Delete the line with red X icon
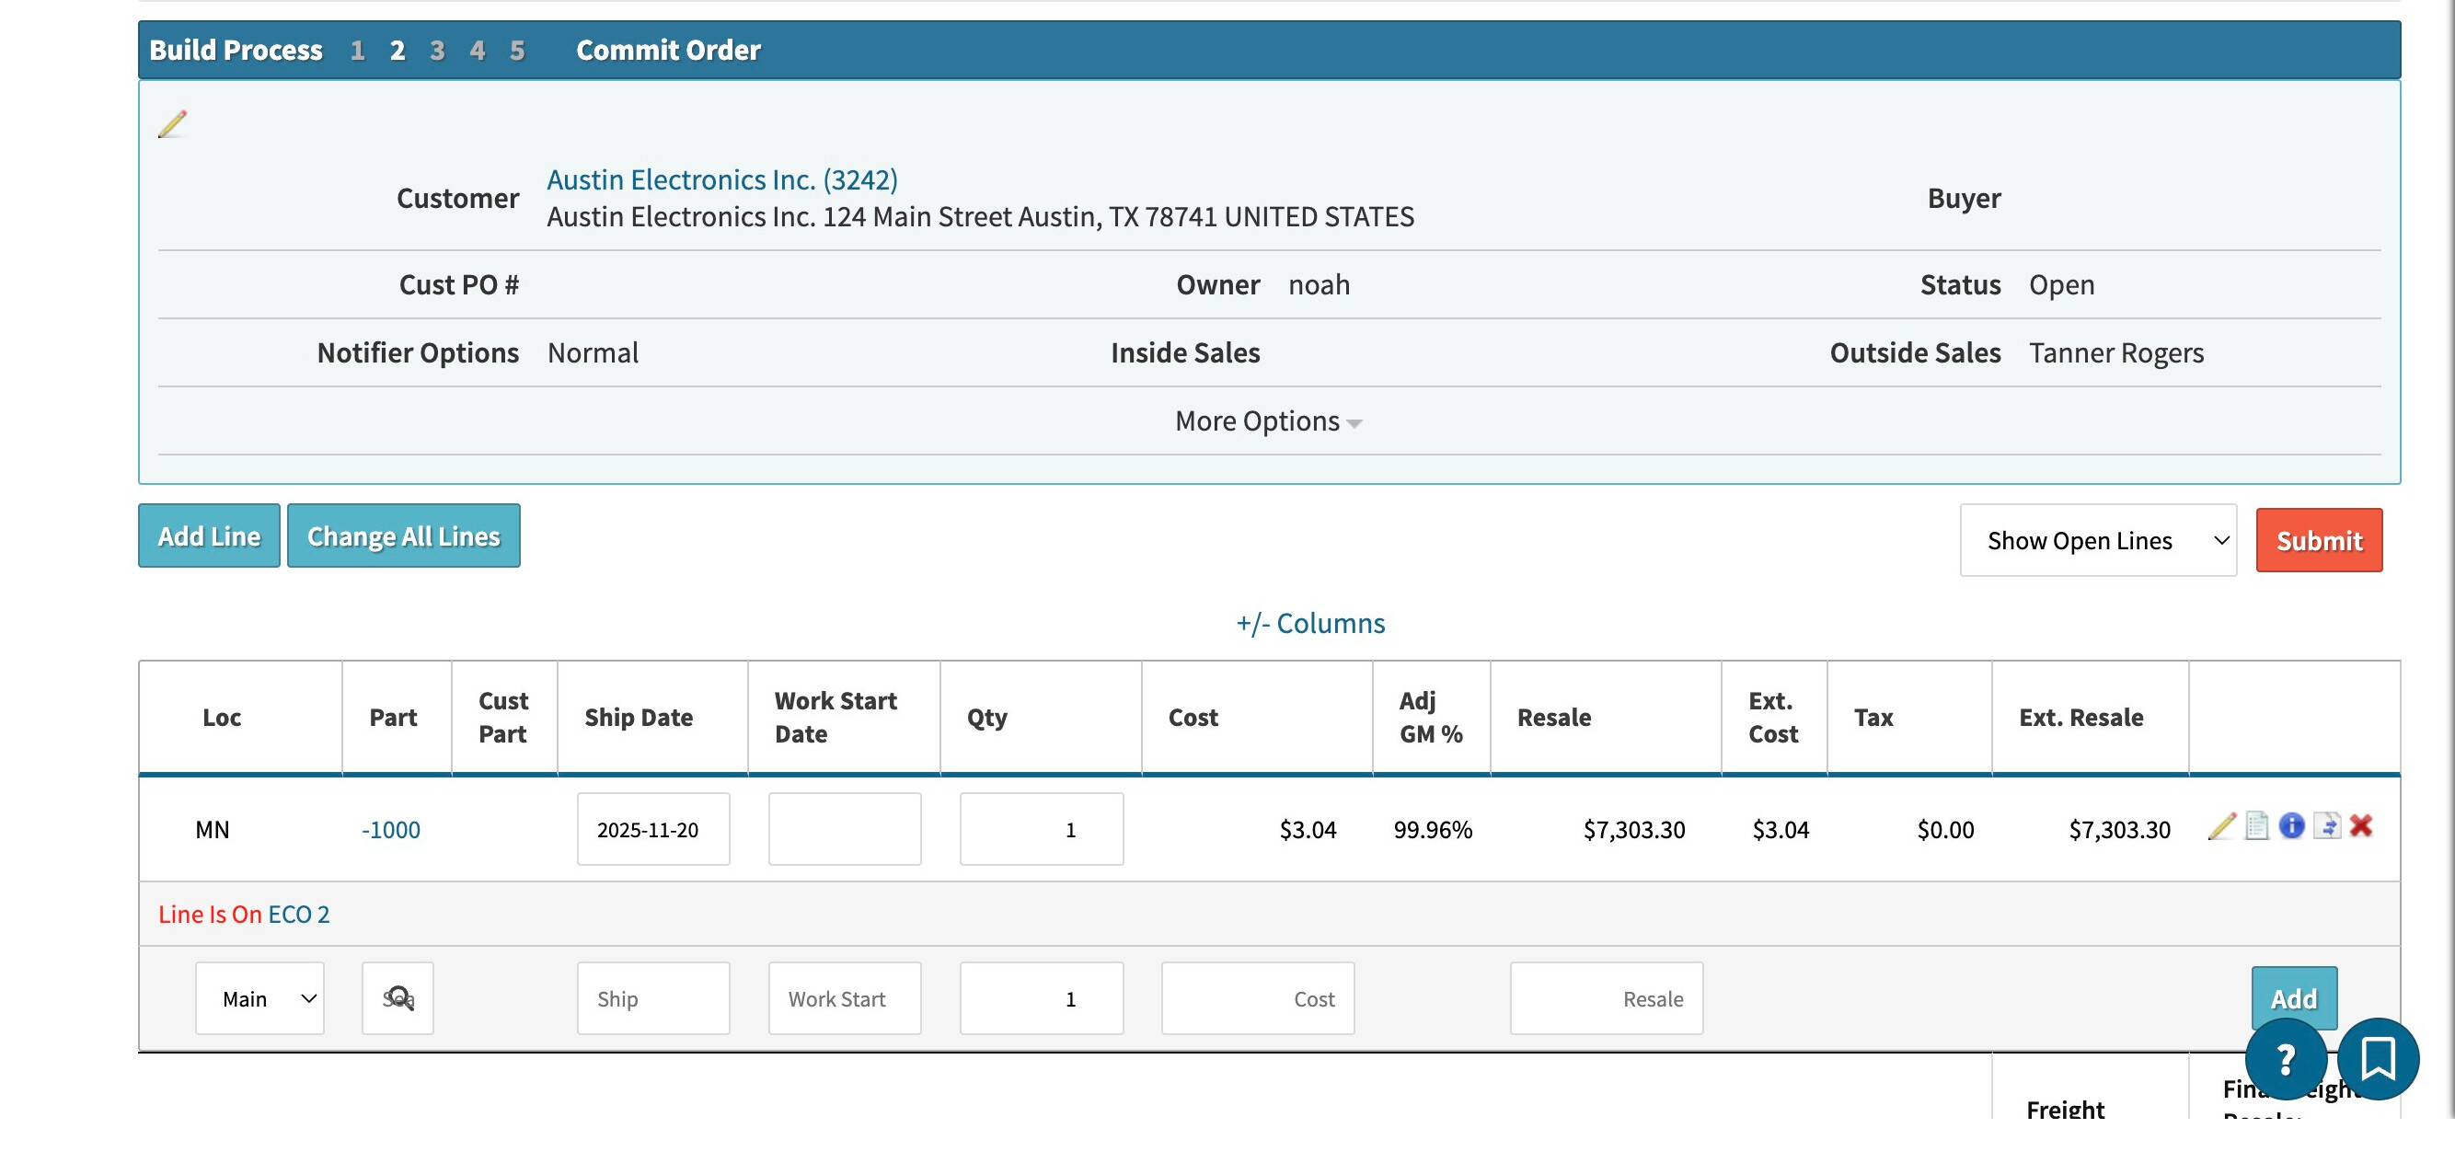 tap(2360, 826)
